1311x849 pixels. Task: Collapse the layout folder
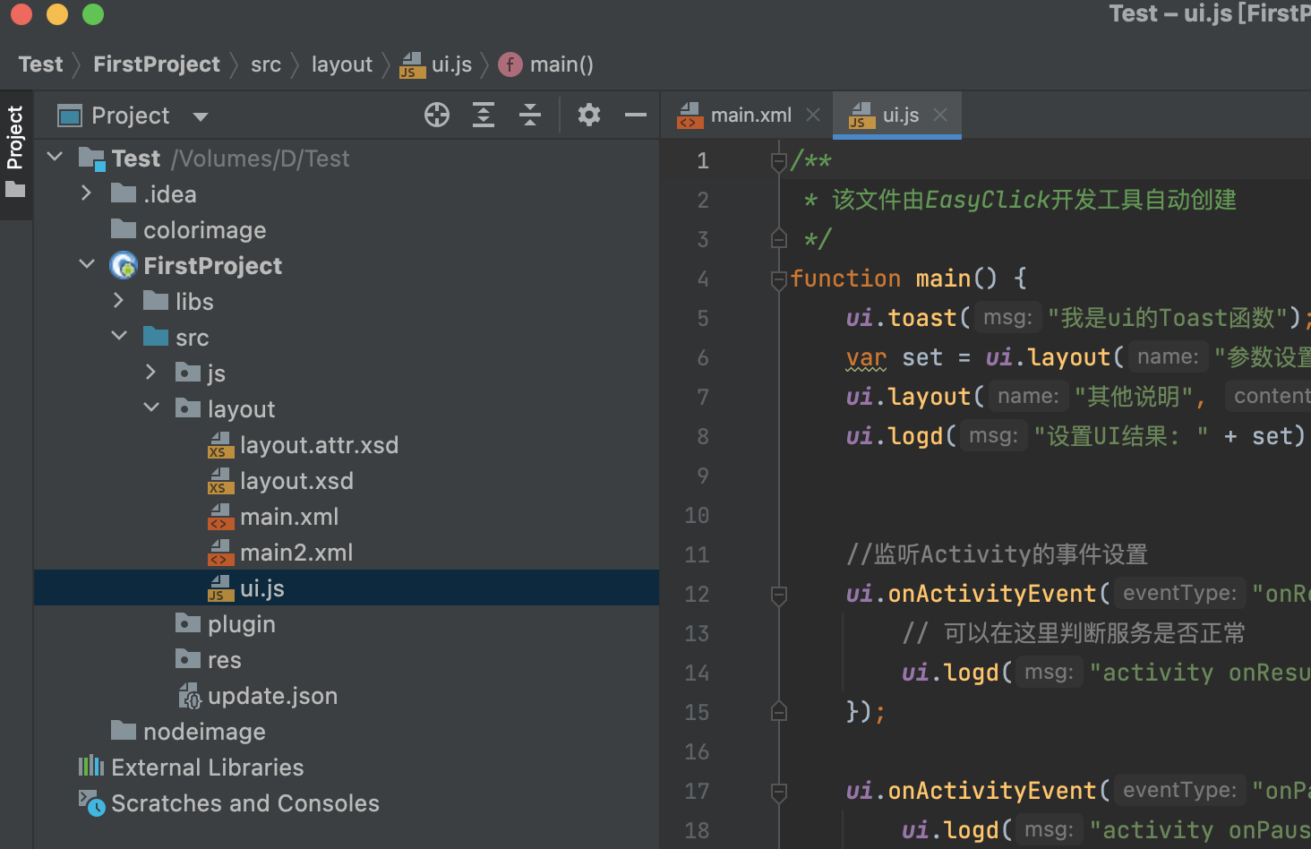pyautogui.click(x=151, y=407)
